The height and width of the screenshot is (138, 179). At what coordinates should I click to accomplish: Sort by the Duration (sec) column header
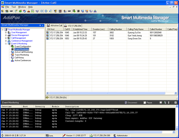point(99,29)
